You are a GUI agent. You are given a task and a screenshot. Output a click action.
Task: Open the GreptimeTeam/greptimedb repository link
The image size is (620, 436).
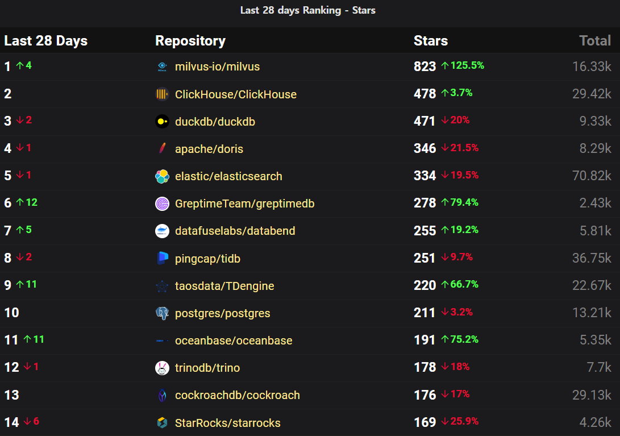pyautogui.click(x=244, y=204)
